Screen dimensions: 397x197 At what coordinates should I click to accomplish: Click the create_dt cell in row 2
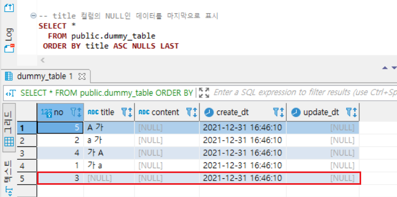coord(243,141)
